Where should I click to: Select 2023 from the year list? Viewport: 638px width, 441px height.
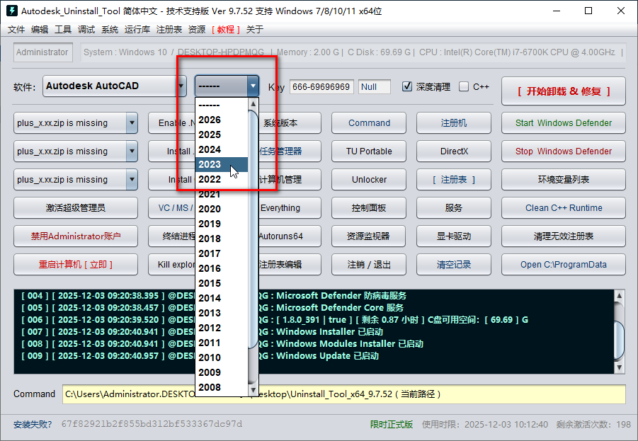point(221,164)
